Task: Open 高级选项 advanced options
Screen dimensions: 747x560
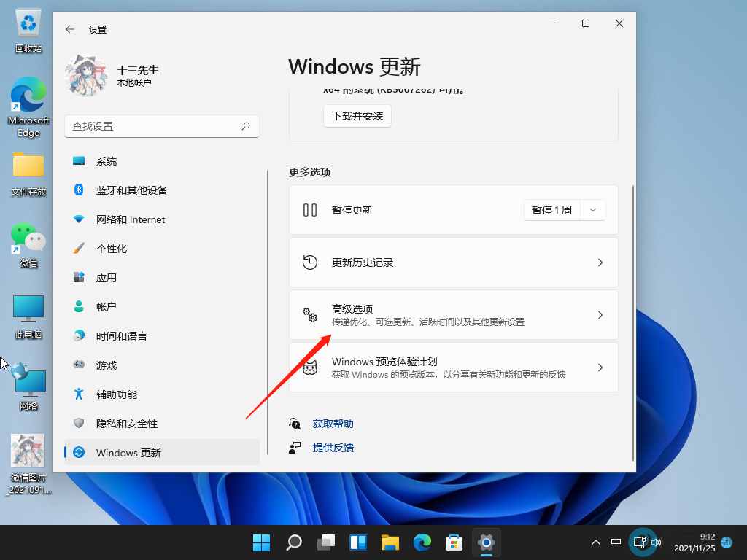Action: point(454,314)
